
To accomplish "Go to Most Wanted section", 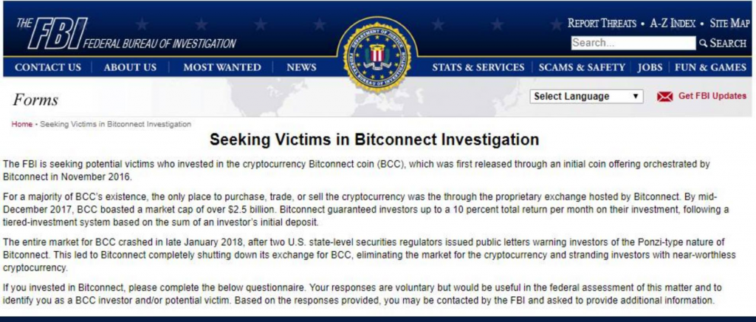I will point(222,67).
